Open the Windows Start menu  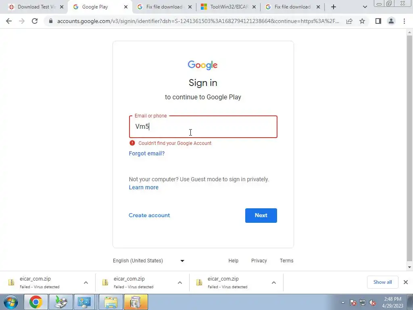11,302
